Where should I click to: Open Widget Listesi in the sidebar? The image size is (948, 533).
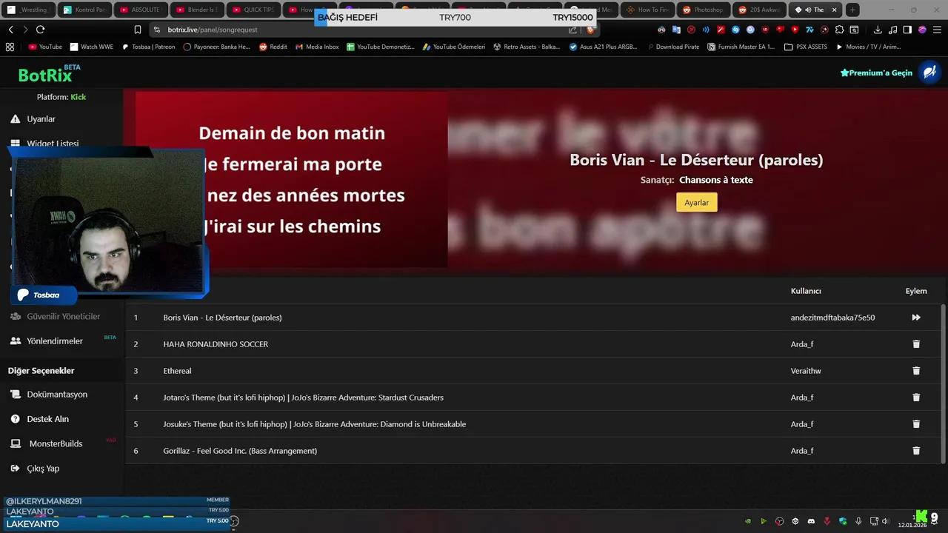pyautogui.click(x=53, y=143)
